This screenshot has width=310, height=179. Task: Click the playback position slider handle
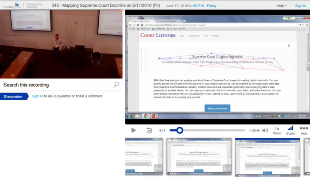(x=179, y=130)
